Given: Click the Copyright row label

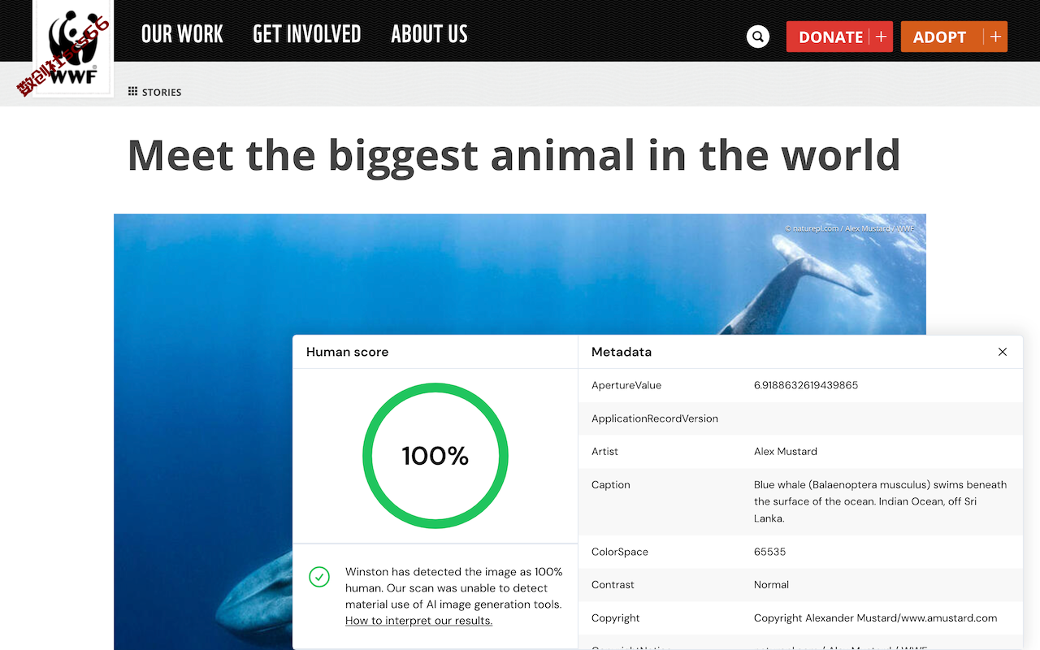Looking at the screenshot, I should click(x=616, y=617).
